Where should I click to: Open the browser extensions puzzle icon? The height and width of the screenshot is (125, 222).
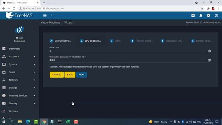(x=208, y=8)
